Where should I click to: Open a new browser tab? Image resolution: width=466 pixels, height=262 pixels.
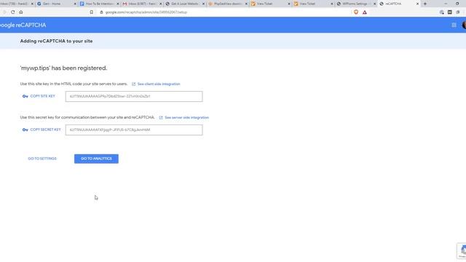click(x=425, y=4)
